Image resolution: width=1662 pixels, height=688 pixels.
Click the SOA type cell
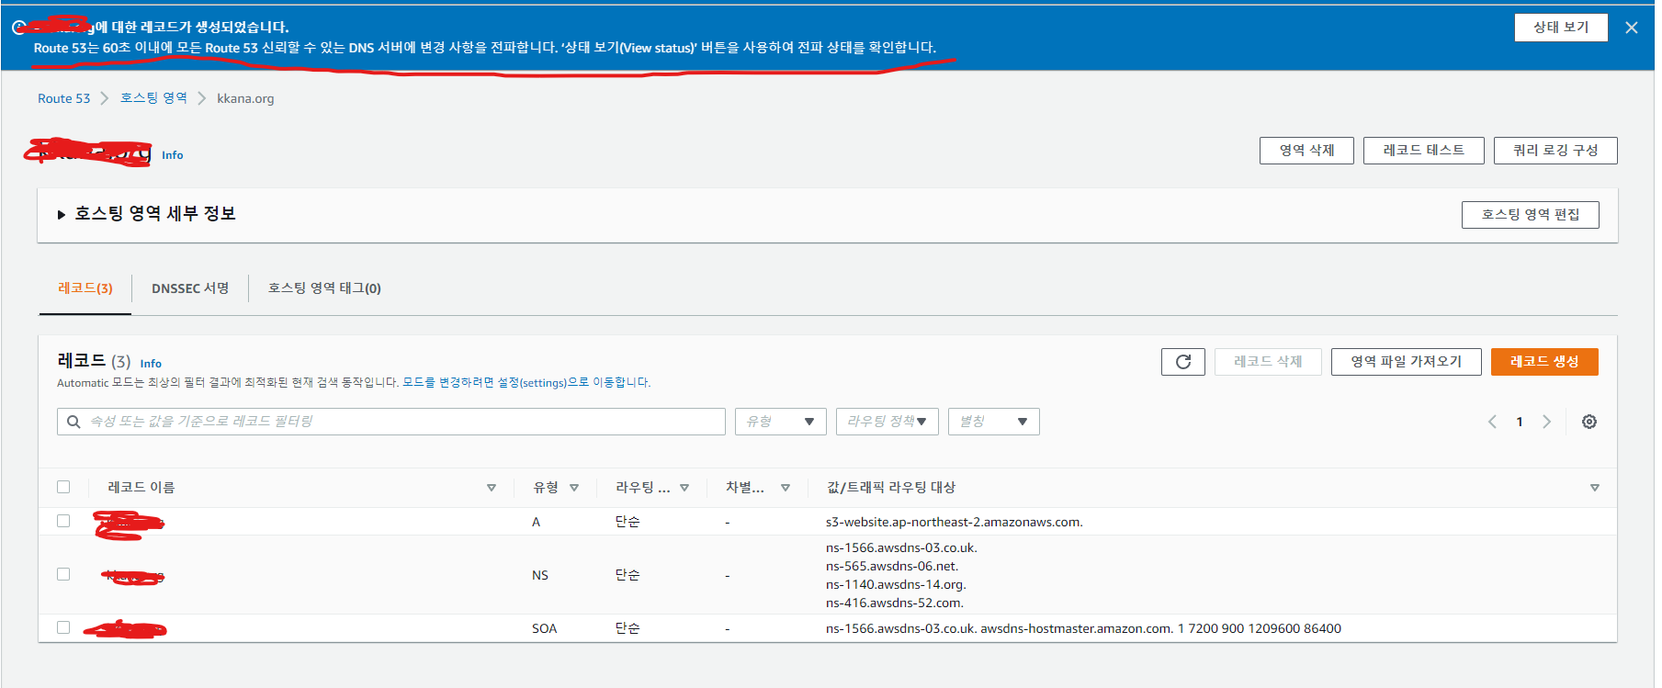click(544, 628)
